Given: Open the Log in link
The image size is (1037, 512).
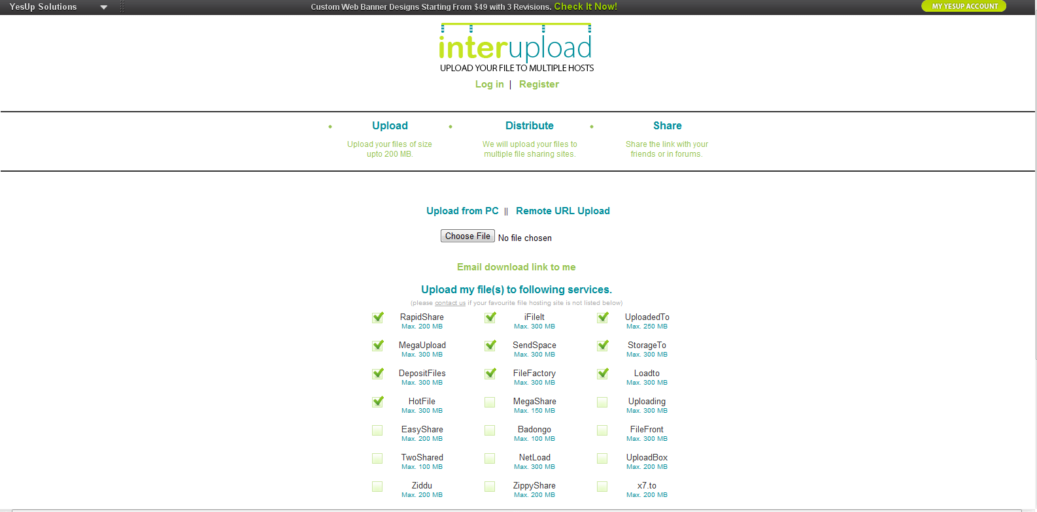Looking at the screenshot, I should 489,84.
